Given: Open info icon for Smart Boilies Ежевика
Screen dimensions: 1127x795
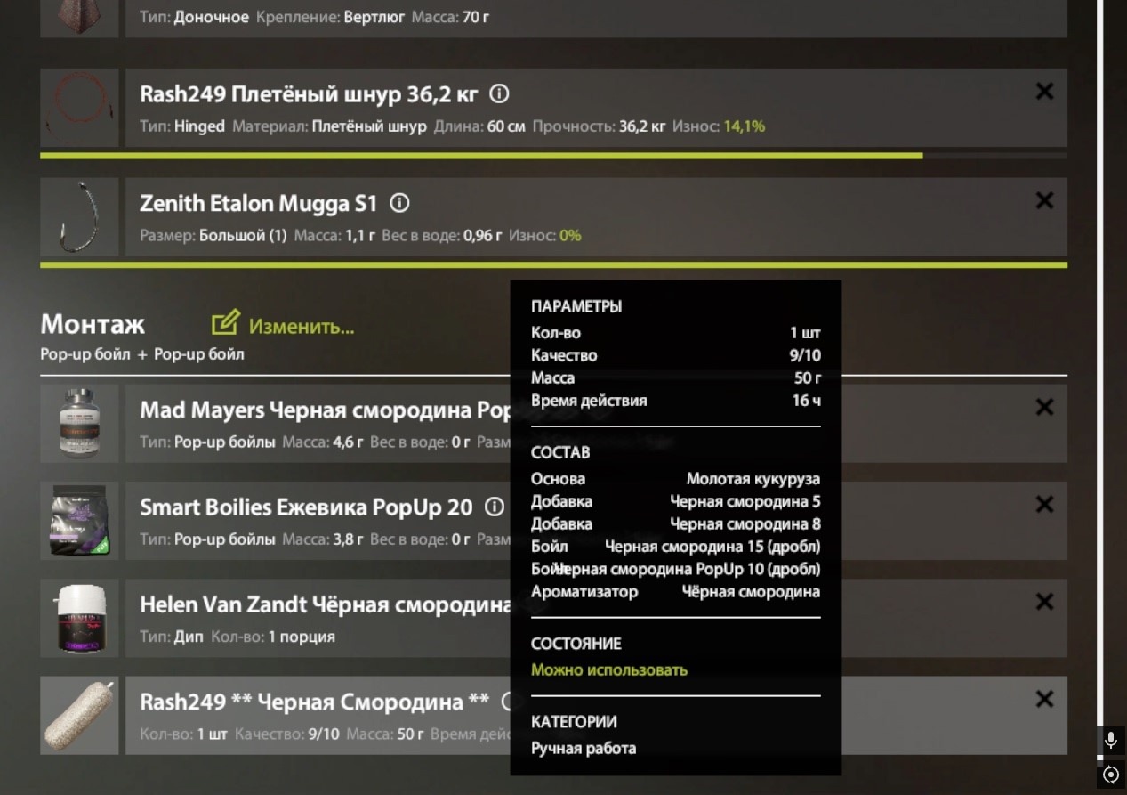Looking at the screenshot, I should pyautogui.click(x=495, y=507).
